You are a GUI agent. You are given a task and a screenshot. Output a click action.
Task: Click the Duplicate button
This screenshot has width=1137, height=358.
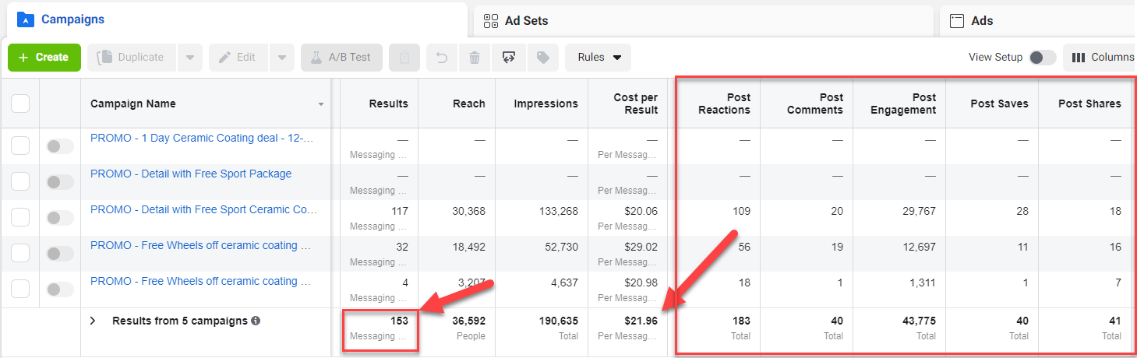131,58
